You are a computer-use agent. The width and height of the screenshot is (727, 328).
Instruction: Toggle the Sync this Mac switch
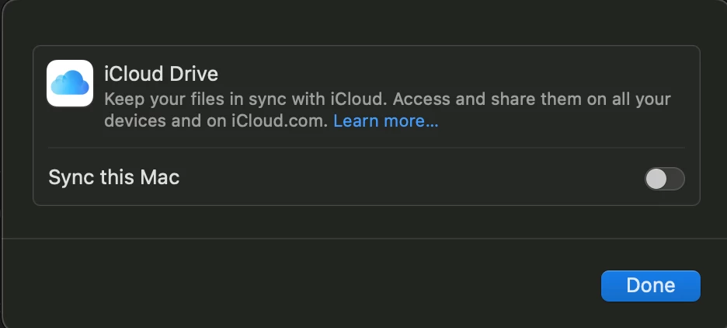pyautogui.click(x=664, y=178)
